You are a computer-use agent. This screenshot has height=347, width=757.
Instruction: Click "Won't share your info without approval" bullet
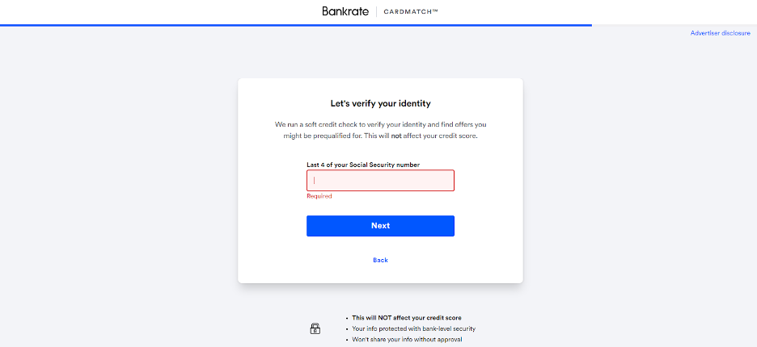tap(407, 340)
